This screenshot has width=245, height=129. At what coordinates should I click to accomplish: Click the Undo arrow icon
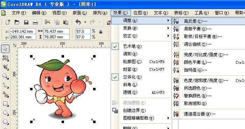[x=78, y=22]
